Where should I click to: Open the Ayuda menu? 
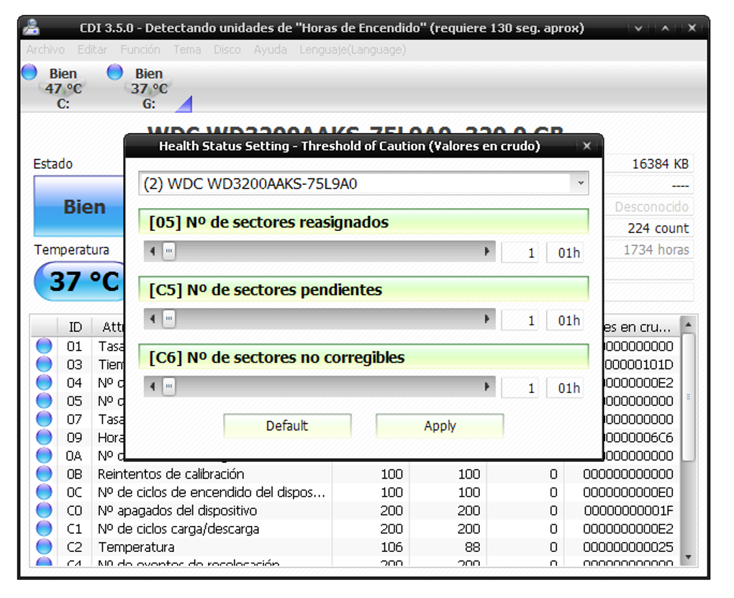click(x=270, y=50)
